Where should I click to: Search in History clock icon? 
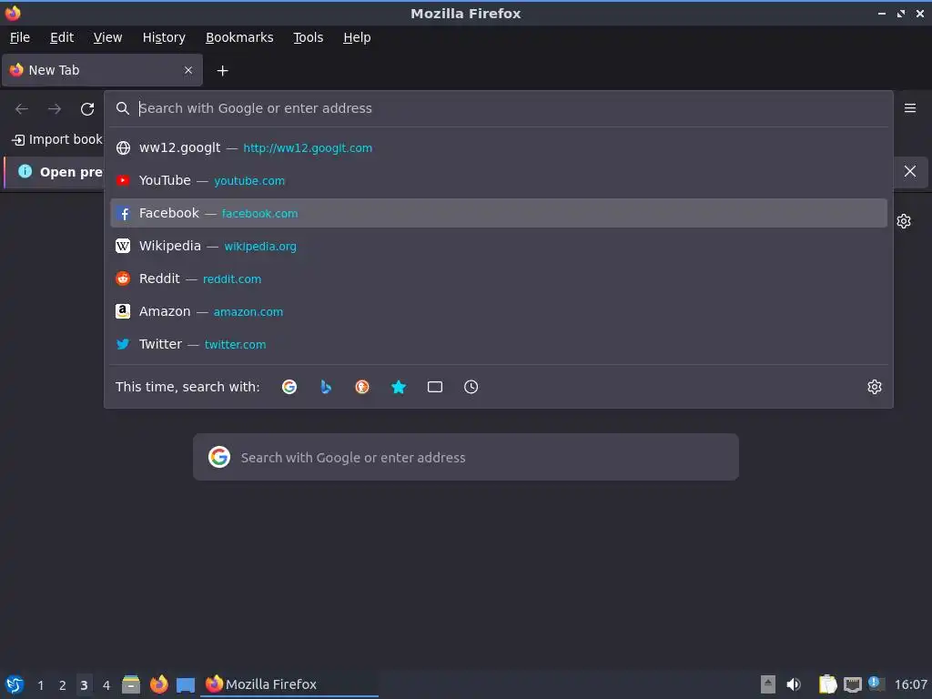(x=471, y=387)
